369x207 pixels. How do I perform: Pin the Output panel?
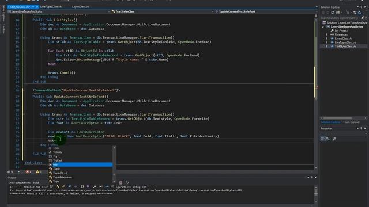312,178
